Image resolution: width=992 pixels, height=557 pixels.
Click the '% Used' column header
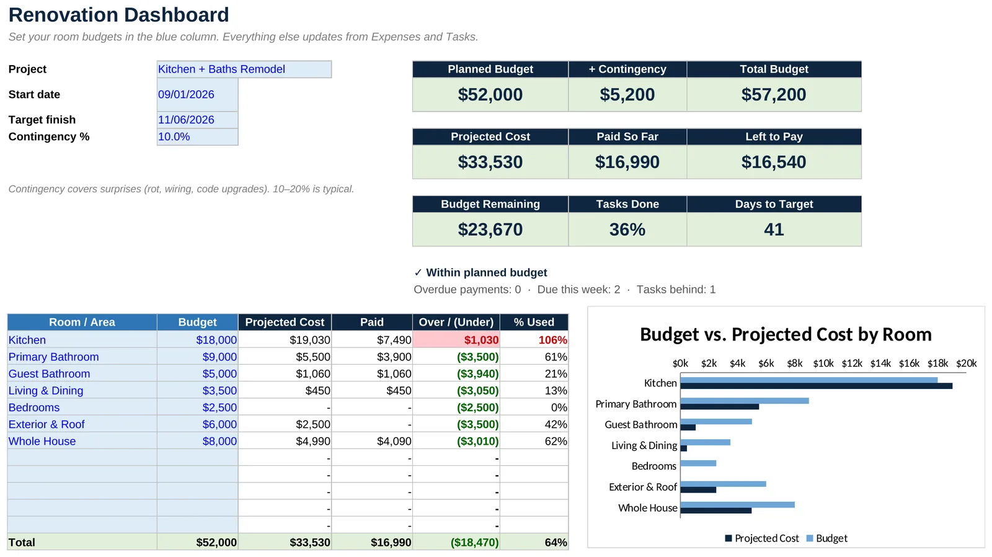coord(534,323)
